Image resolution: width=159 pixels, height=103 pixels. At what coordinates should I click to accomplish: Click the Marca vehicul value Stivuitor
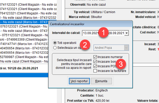coord(96,17)
